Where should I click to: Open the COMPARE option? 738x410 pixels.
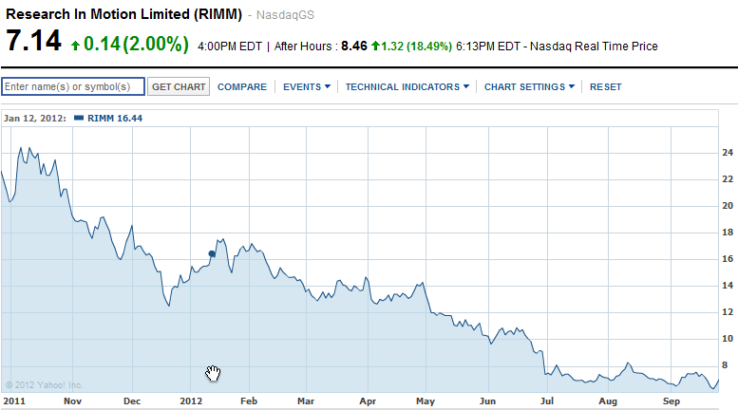[x=242, y=87]
